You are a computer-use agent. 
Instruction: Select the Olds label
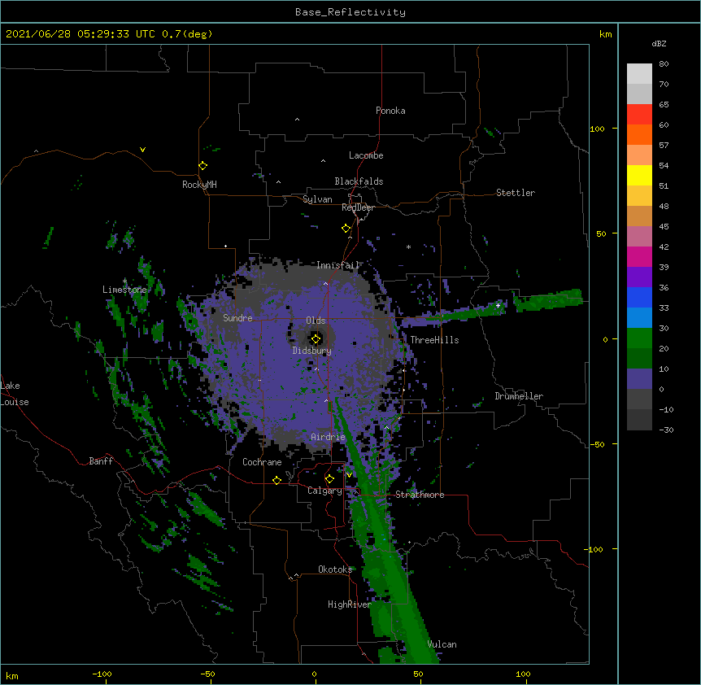(316, 321)
